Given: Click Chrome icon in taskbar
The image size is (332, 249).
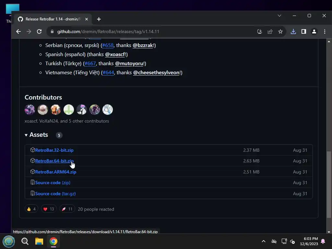Looking at the screenshot, I should coord(53,241).
